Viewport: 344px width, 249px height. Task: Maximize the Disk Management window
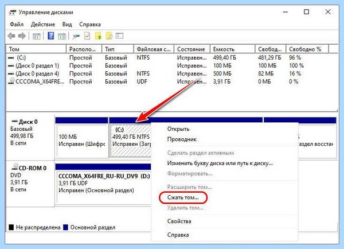tap(306, 12)
